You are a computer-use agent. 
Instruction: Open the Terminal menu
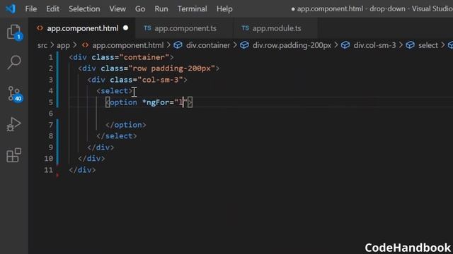192,9
